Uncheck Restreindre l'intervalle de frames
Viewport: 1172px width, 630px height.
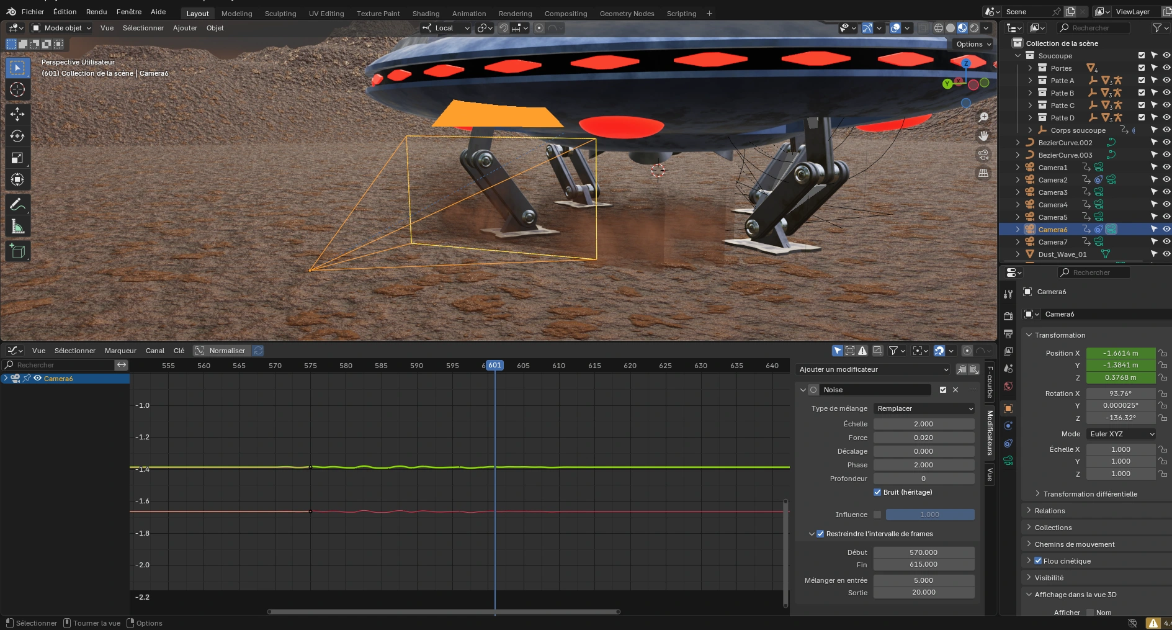pyautogui.click(x=820, y=534)
